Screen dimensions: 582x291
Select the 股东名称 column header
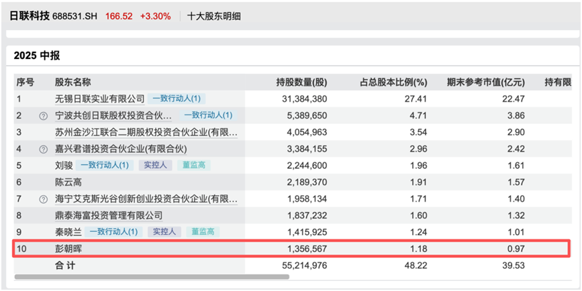coord(72,82)
